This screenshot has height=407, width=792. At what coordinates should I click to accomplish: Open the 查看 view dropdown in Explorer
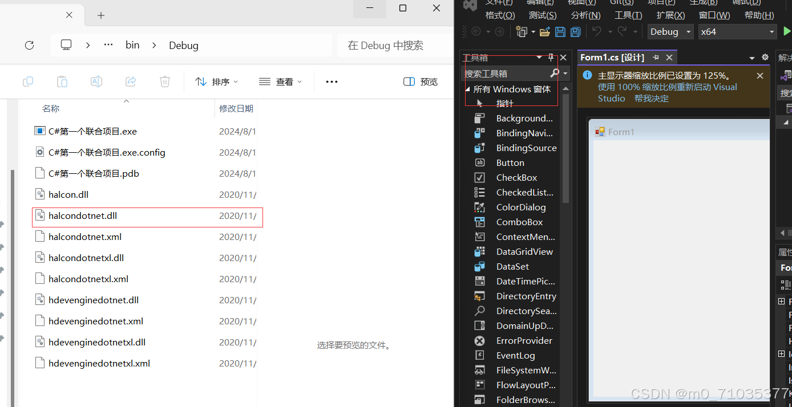click(280, 82)
